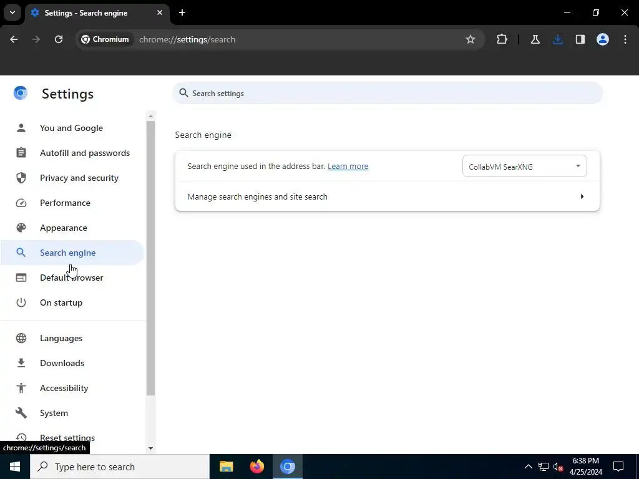Open the Chrome Labs flask icon
The image size is (639, 479).
(535, 39)
